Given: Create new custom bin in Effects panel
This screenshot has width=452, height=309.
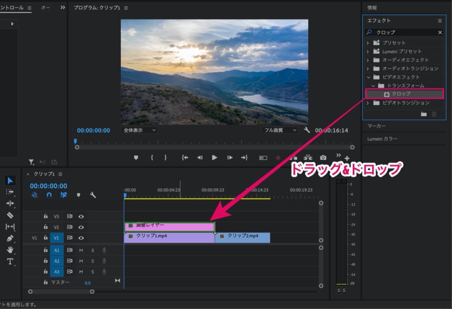Looking at the screenshot, I should 423,114.
